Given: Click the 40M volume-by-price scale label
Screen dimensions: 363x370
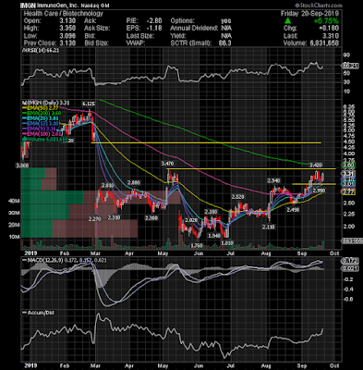Looking at the screenshot, I should coord(14,202).
